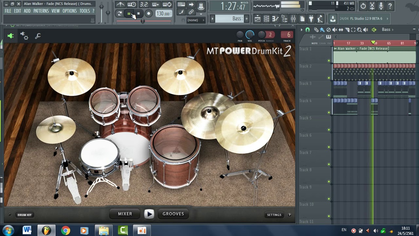This screenshot has height=236, width=419.
Task: Click the plug icon in the top toolbar
Action: tap(311, 19)
